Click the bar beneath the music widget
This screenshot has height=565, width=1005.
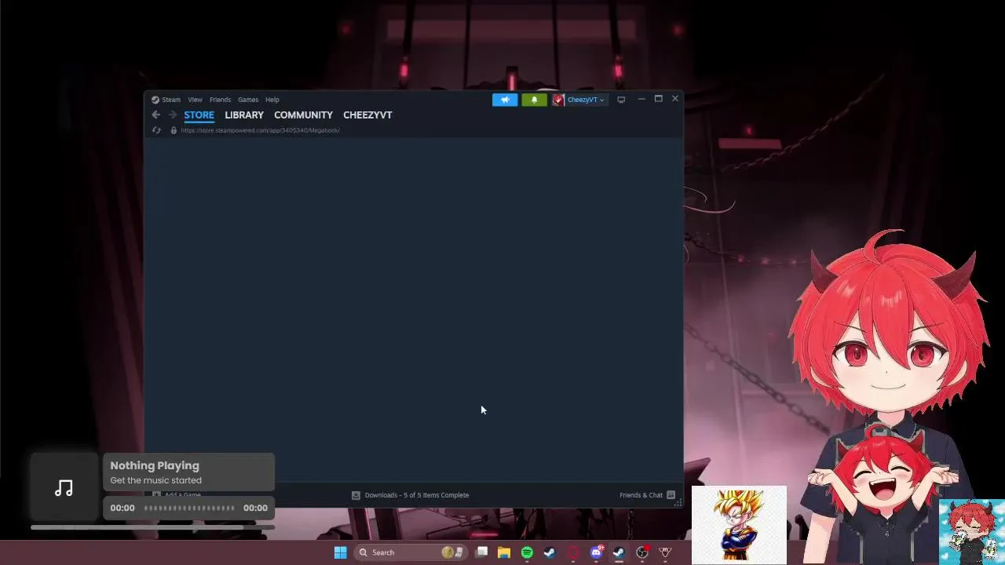point(152,527)
